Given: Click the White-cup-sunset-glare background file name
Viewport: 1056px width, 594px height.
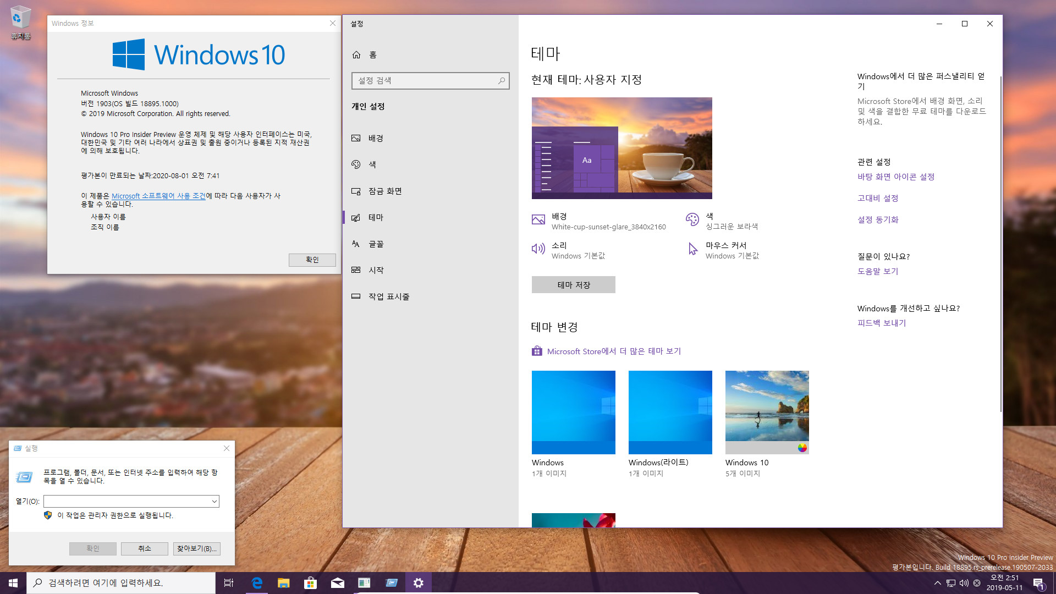Looking at the screenshot, I should tap(608, 227).
